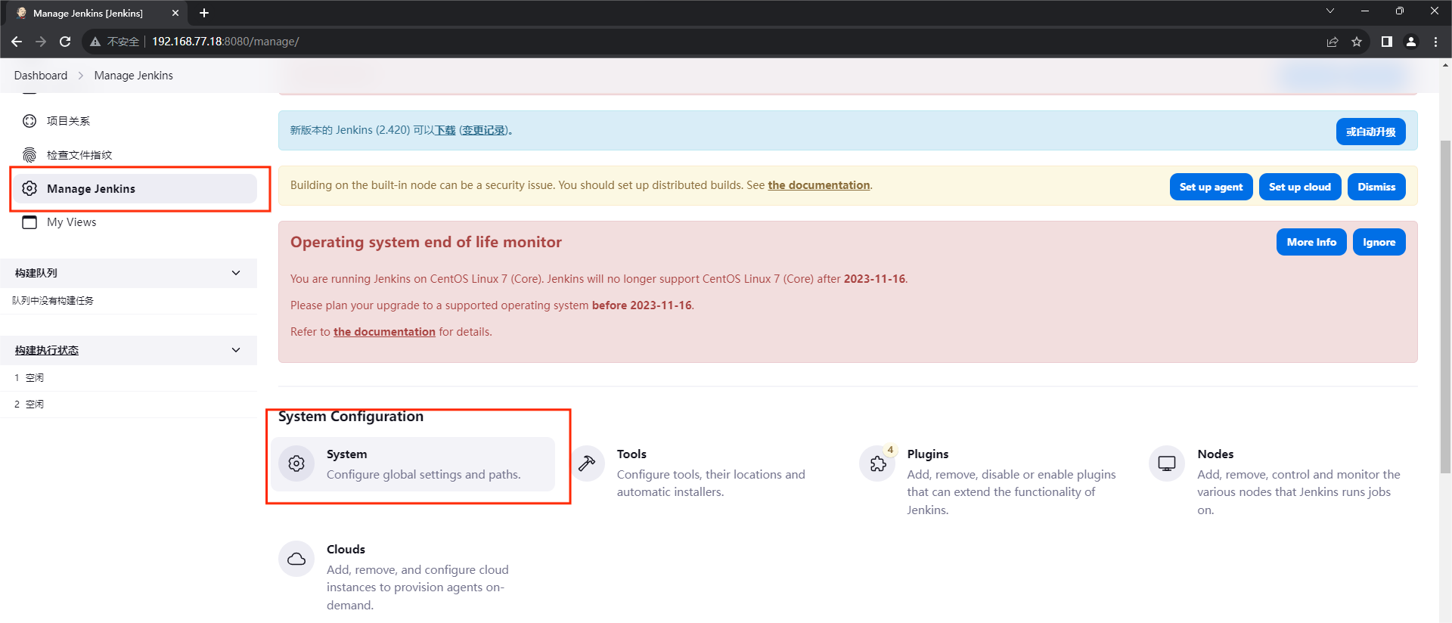This screenshot has width=1452, height=623.
Task: Close the Manage Jenkins browser tab
Action: [x=175, y=13]
